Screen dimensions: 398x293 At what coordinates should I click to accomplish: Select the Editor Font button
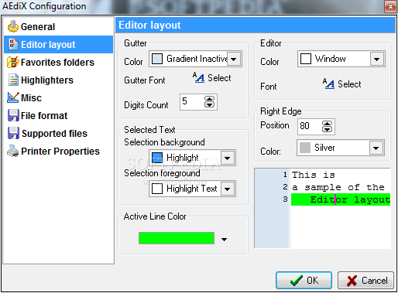[342, 84]
